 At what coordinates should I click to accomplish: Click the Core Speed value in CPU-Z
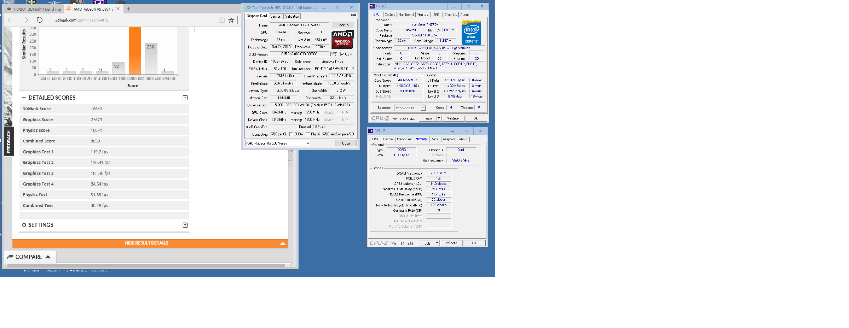[x=408, y=81]
